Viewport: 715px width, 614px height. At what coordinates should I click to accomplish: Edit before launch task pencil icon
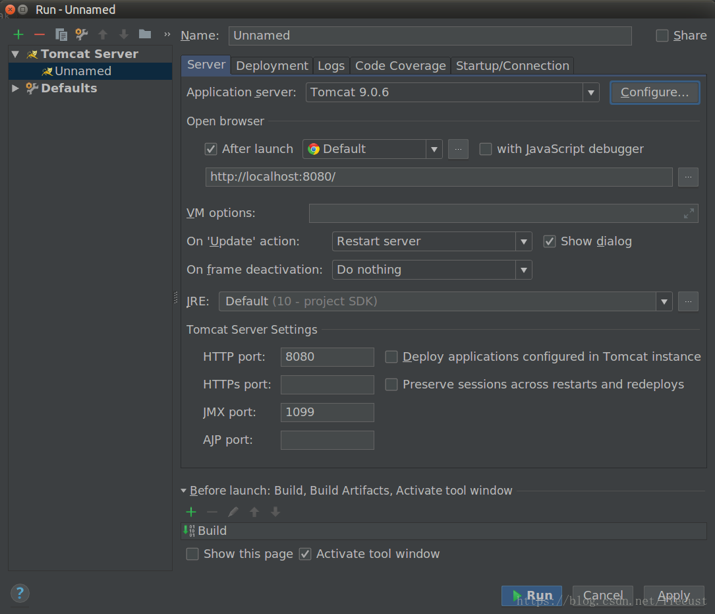click(x=233, y=512)
